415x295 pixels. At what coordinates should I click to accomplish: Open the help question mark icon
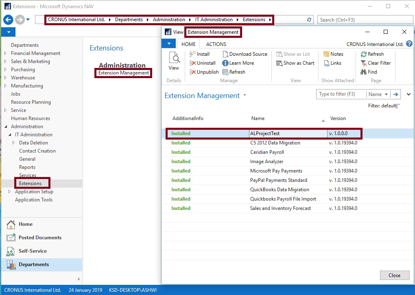pyautogui.click(x=409, y=44)
